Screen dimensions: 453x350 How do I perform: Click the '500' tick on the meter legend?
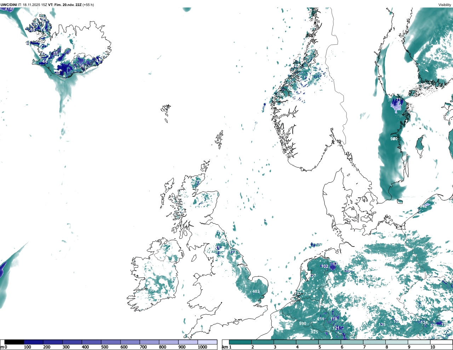(105, 347)
